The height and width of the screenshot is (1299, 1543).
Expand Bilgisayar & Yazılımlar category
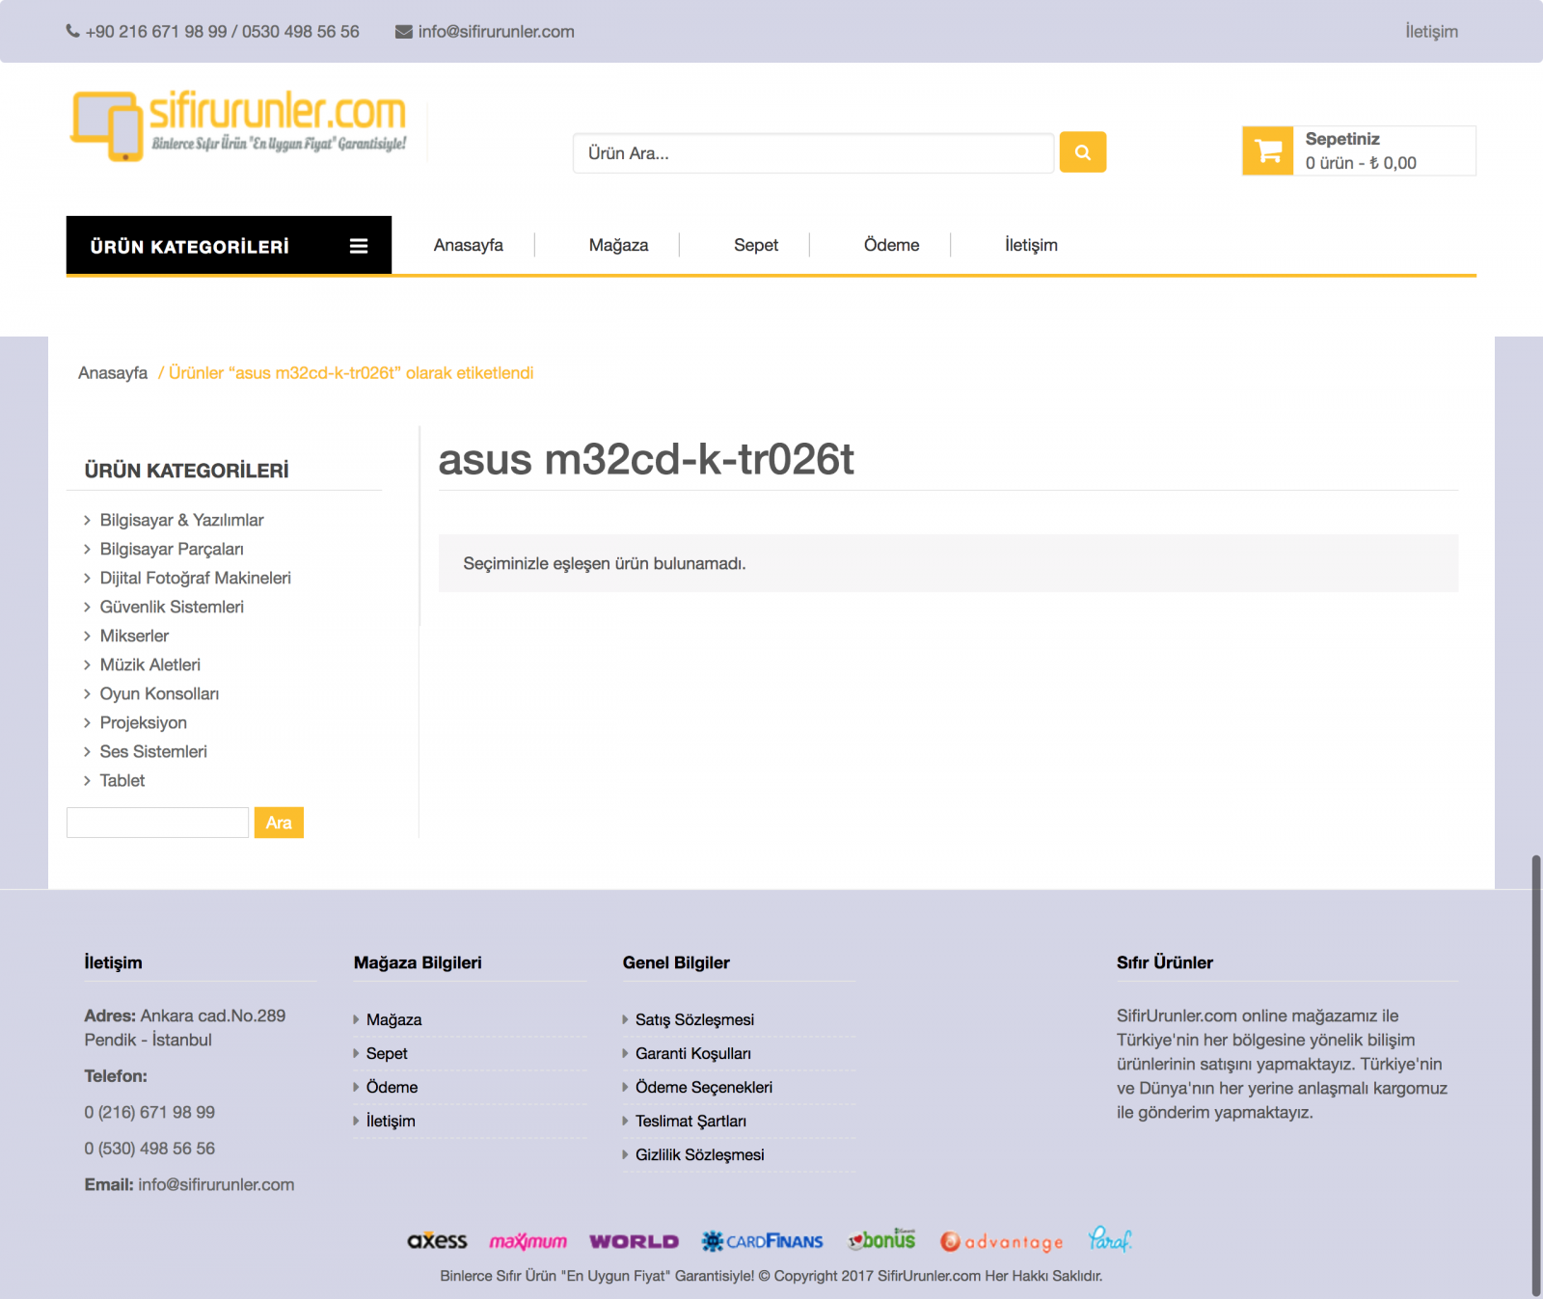(181, 520)
